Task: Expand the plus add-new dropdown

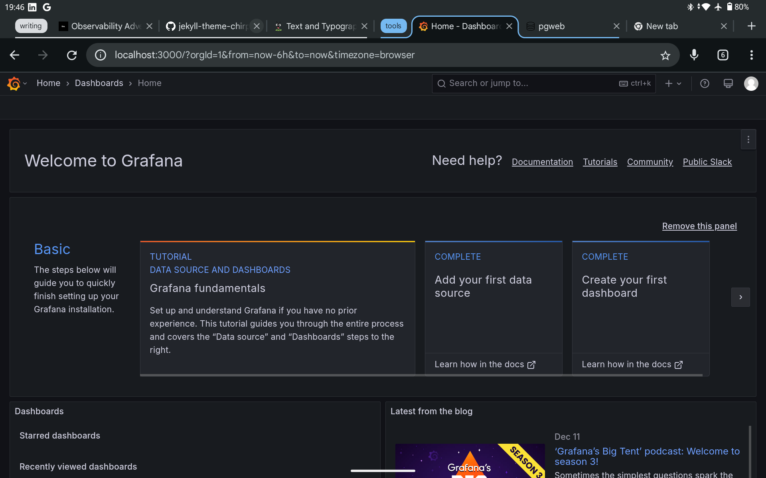Action: (673, 84)
